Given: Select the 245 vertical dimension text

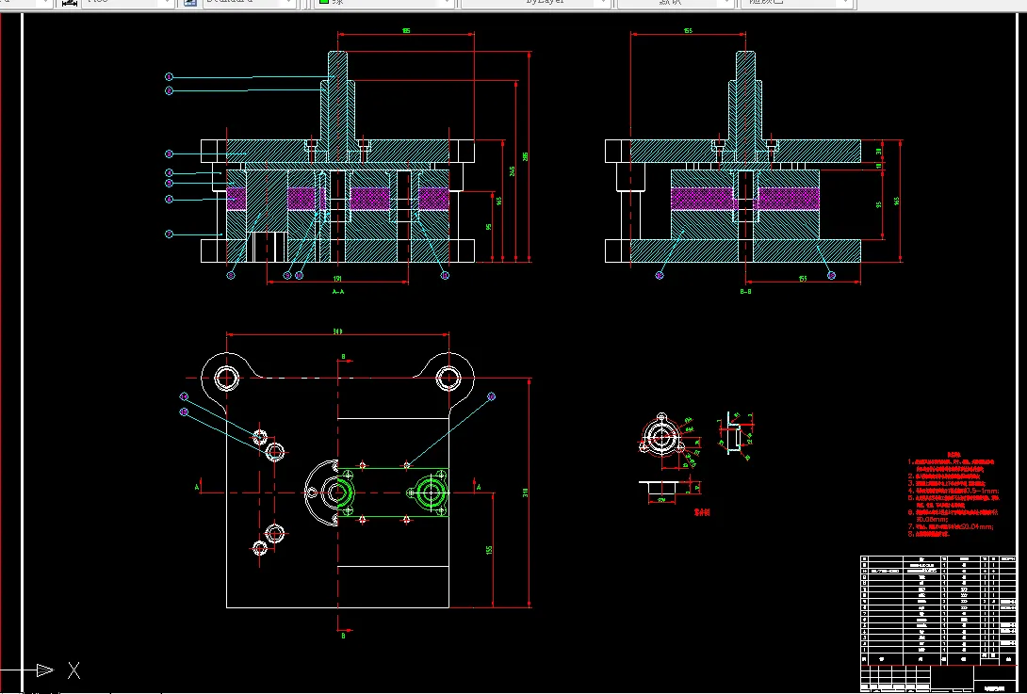Looking at the screenshot, I should 513,170.
